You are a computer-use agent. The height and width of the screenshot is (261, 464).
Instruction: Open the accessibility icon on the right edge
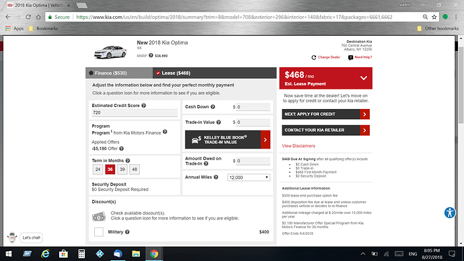click(450, 213)
